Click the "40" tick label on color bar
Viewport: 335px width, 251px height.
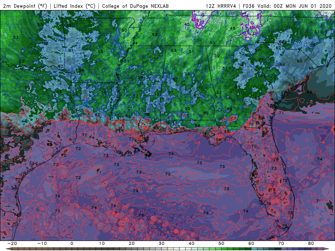coord(191,243)
